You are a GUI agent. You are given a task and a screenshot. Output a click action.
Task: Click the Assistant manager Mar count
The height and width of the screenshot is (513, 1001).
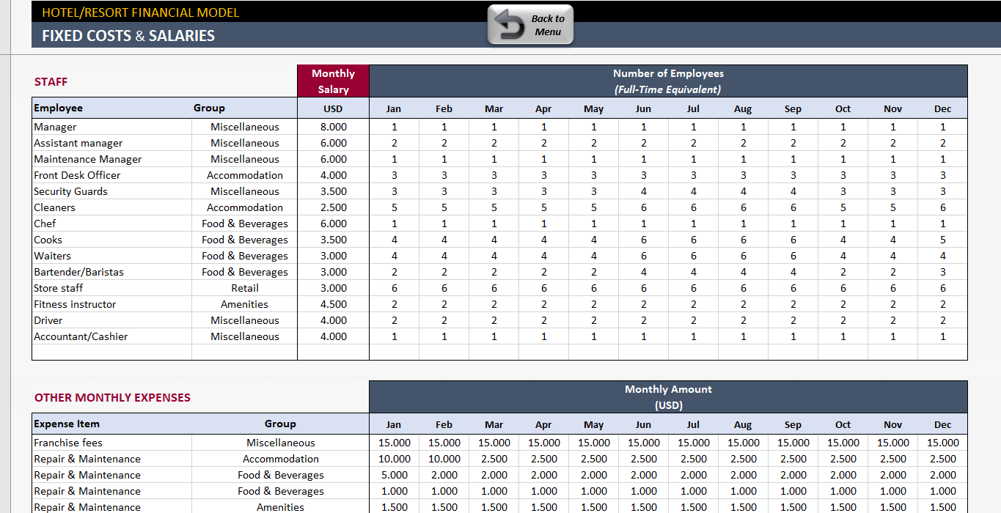click(x=494, y=143)
